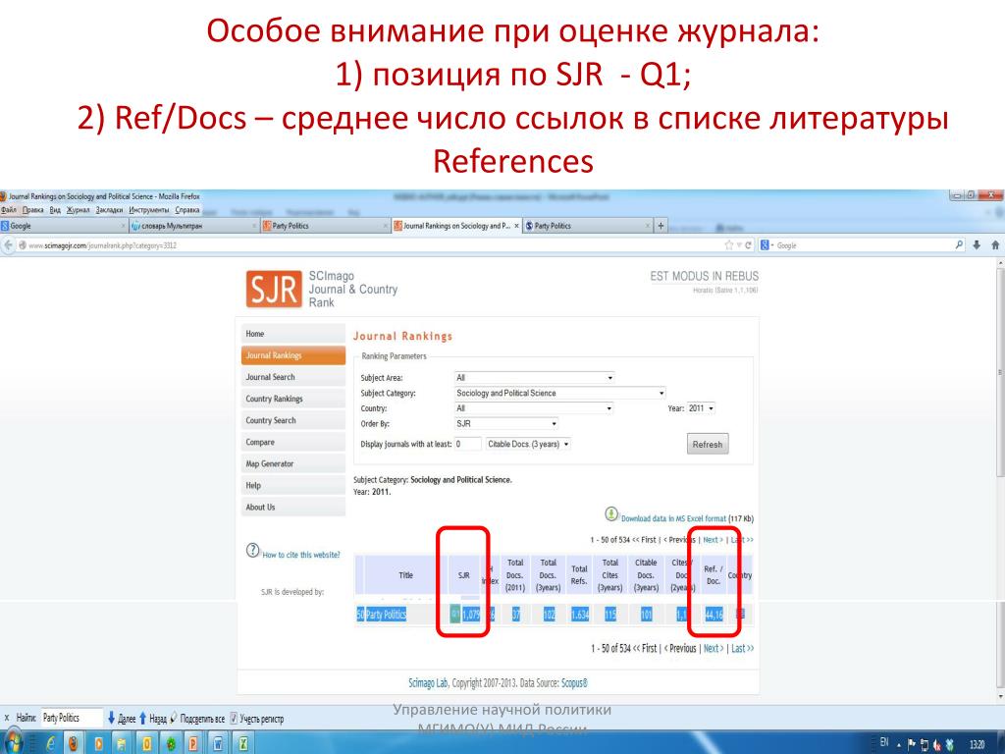Click the Scopus data source link
This screenshot has height=754, width=1005.
(x=574, y=683)
